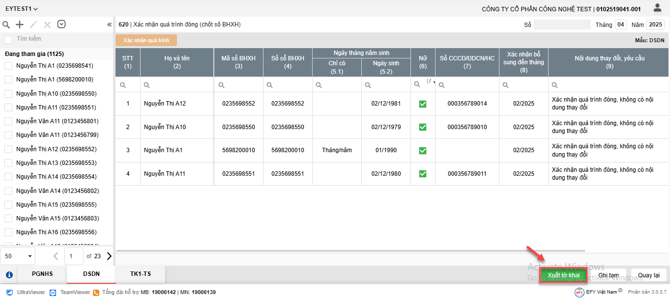Check the box for Nguyễn Thị A10

point(8,93)
